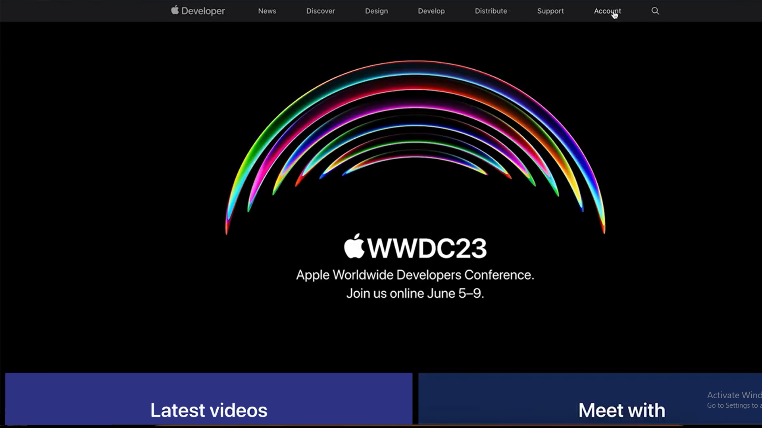The image size is (762, 428).
Task: Click the Activate Windows watermark text
Action: tap(733, 395)
